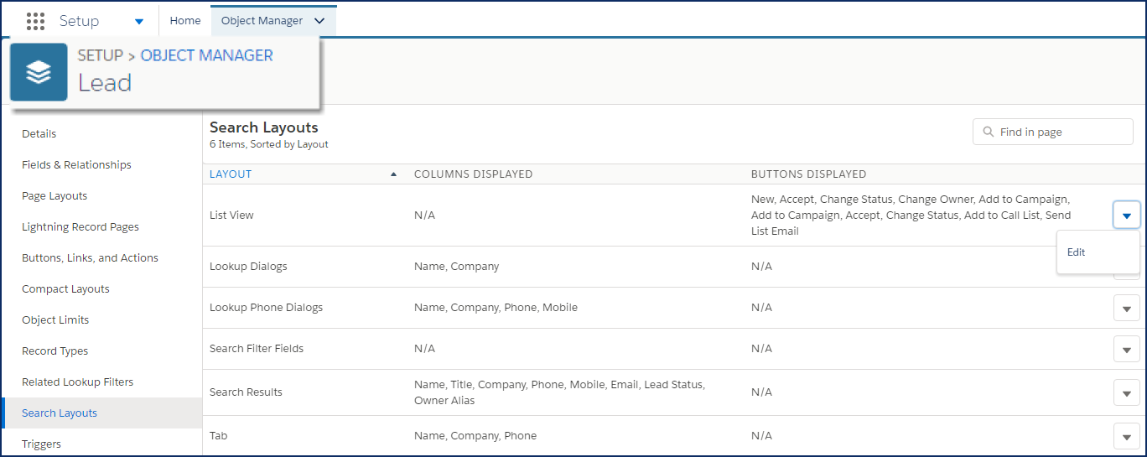Open the Setup dropdown arrow
The height and width of the screenshot is (457, 1147).
pyautogui.click(x=139, y=22)
